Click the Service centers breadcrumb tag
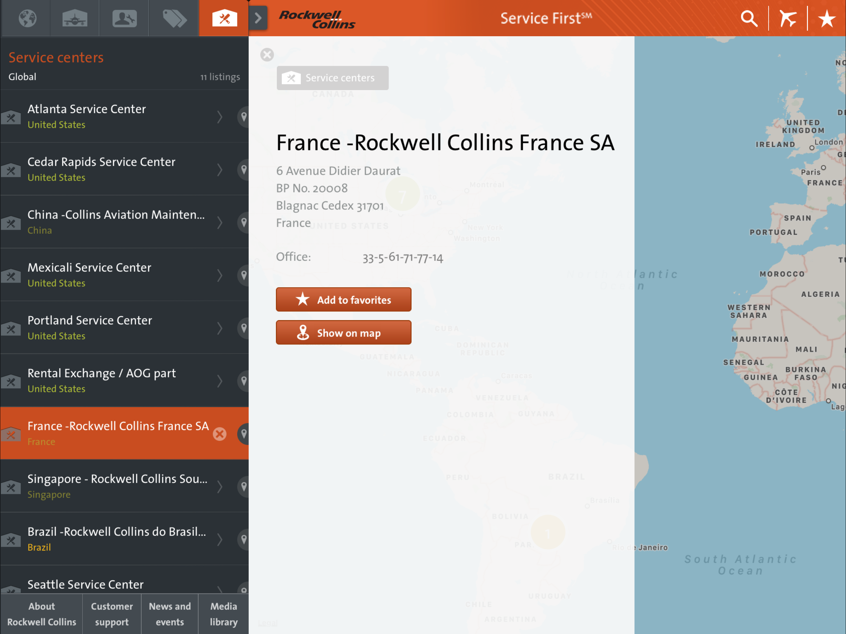Screen dimensions: 846x634 332,78
